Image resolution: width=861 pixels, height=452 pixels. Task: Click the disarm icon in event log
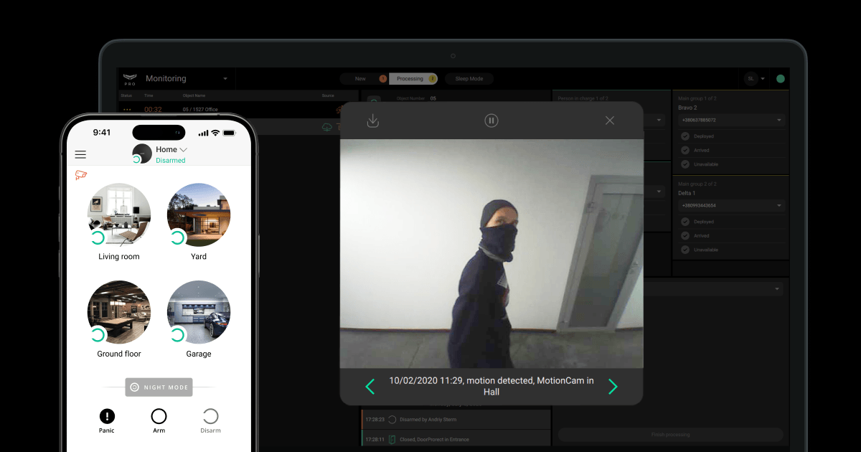click(392, 419)
